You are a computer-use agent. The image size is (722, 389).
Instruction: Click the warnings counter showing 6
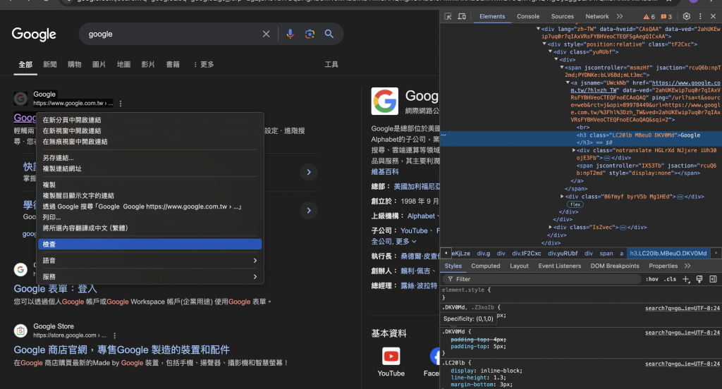[649, 17]
